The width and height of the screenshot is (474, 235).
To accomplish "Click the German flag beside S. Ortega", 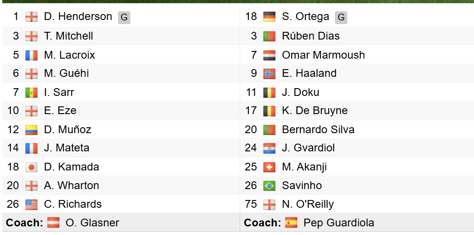I will coord(269,17).
